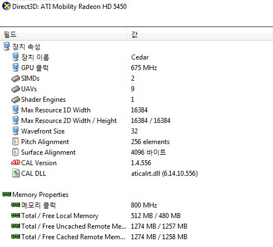Screen dimensions: 273x247
Task: Click the value aticalrt.dll (6.14.10.556)
Action: (165, 174)
